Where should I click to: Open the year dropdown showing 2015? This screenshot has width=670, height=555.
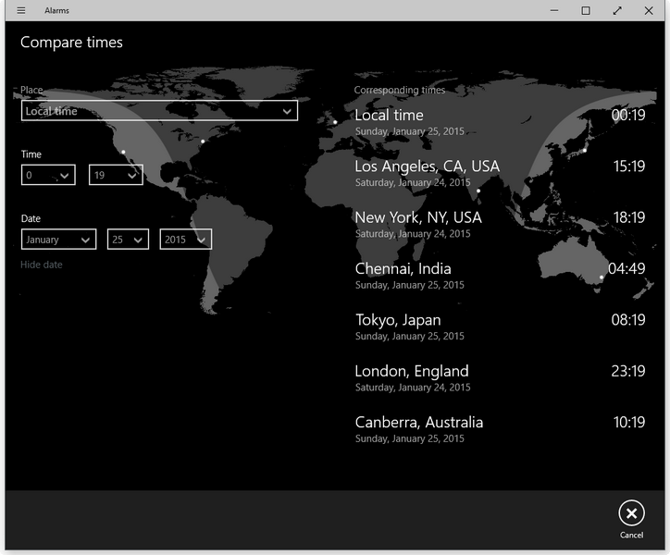pyautogui.click(x=185, y=240)
